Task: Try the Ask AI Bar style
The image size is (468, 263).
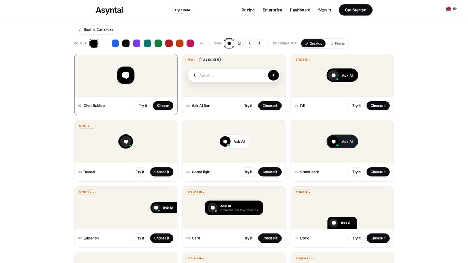Action: point(248,106)
